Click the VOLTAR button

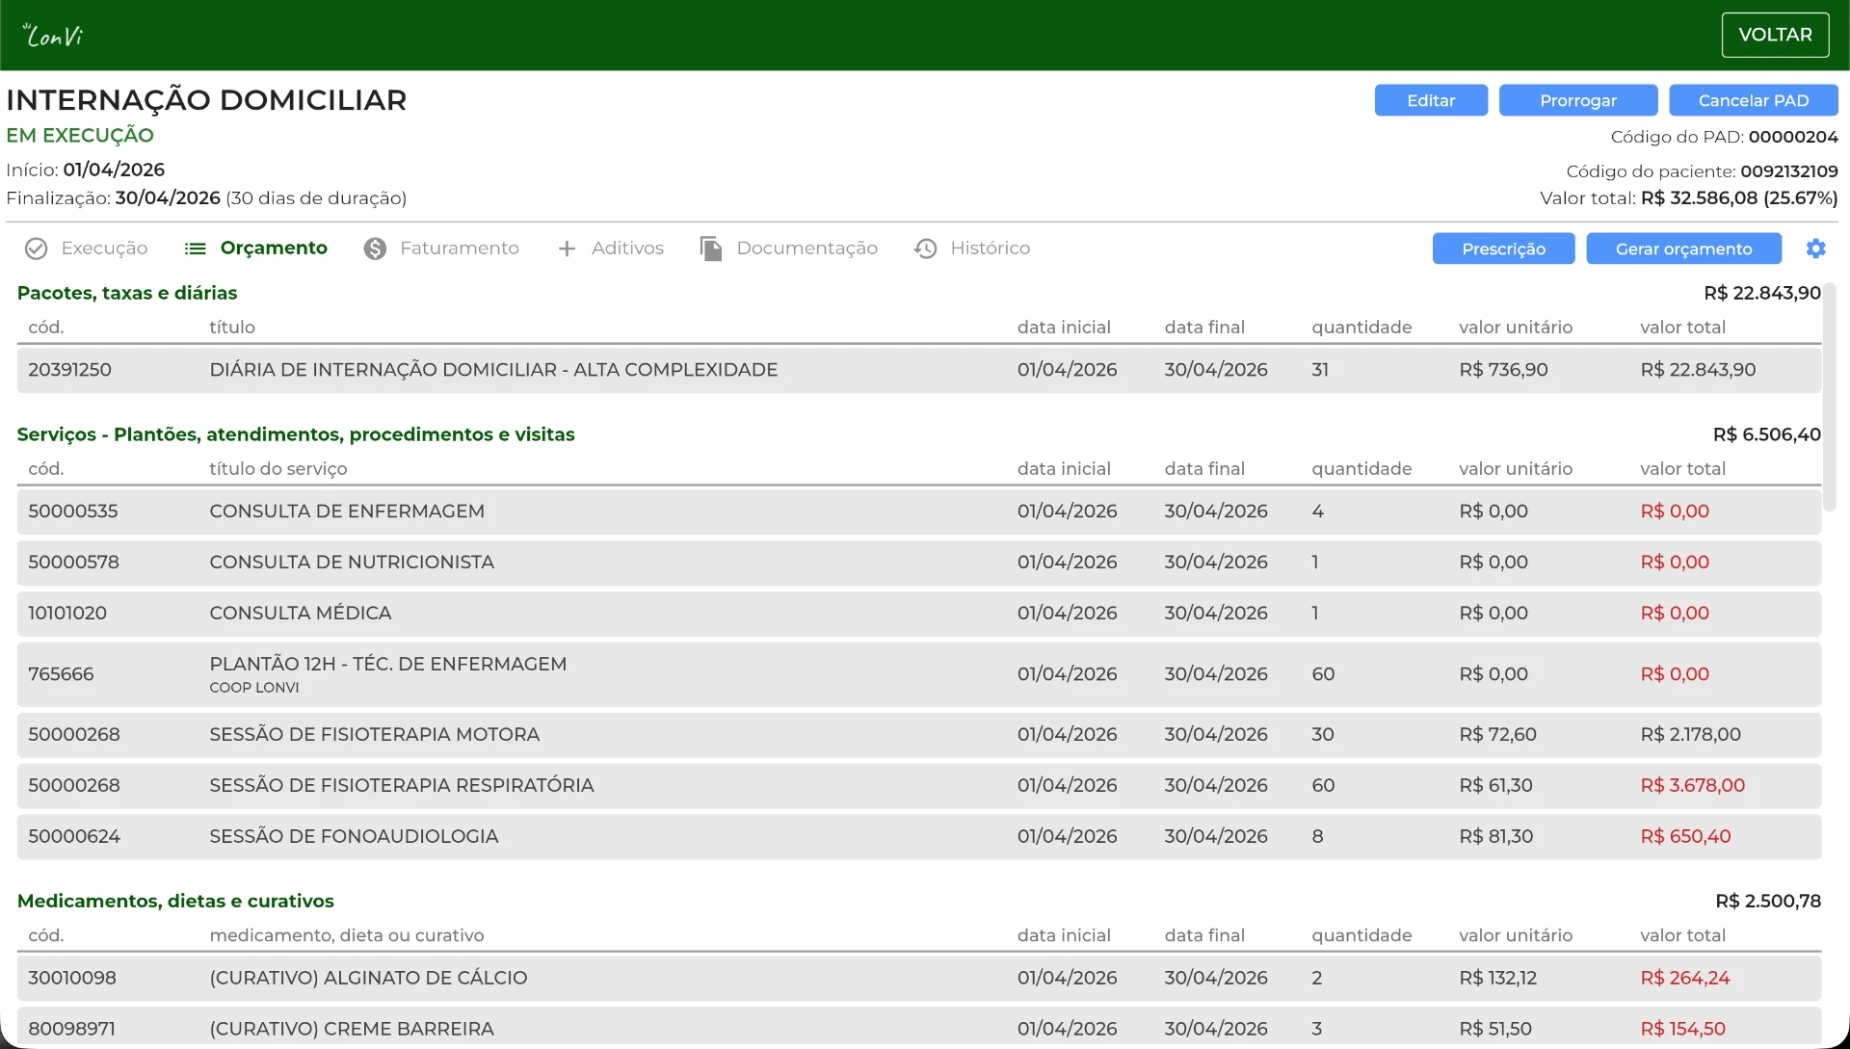coord(1775,35)
